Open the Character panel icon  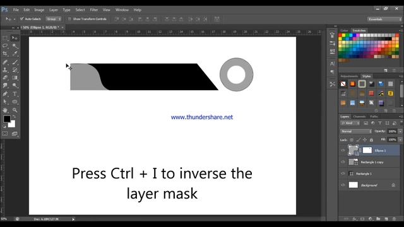[x=333, y=63]
